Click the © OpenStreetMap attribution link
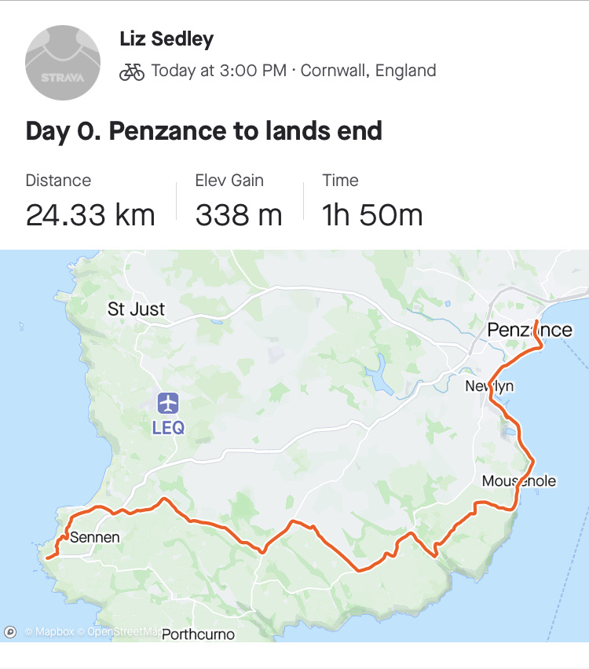Image resolution: width=589 pixels, height=669 pixels. [121, 631]
